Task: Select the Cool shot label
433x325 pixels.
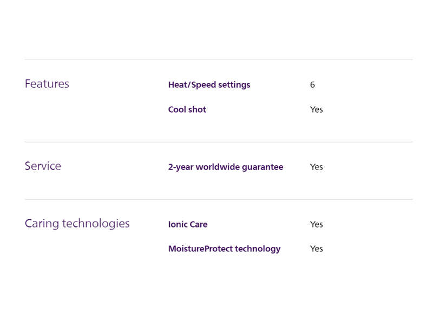Action: (x=187, y=109)
